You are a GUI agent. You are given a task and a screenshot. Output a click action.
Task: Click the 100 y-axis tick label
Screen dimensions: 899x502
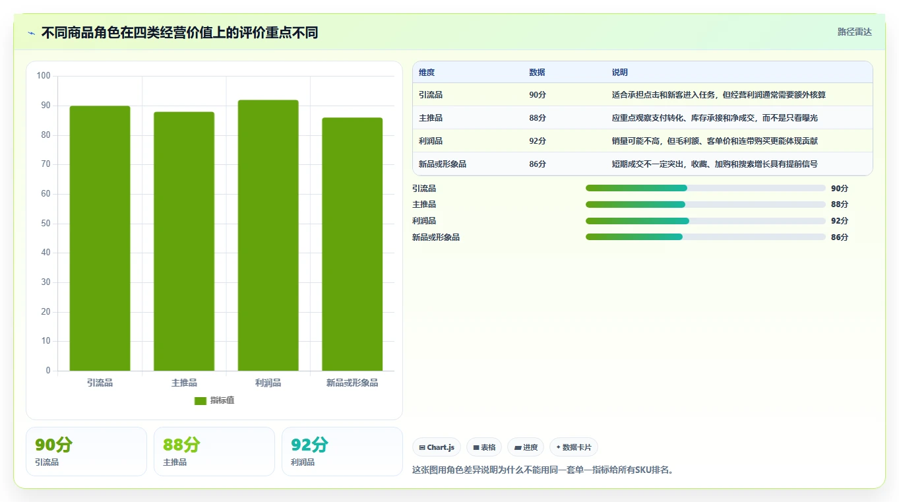[x=44, y=76]
